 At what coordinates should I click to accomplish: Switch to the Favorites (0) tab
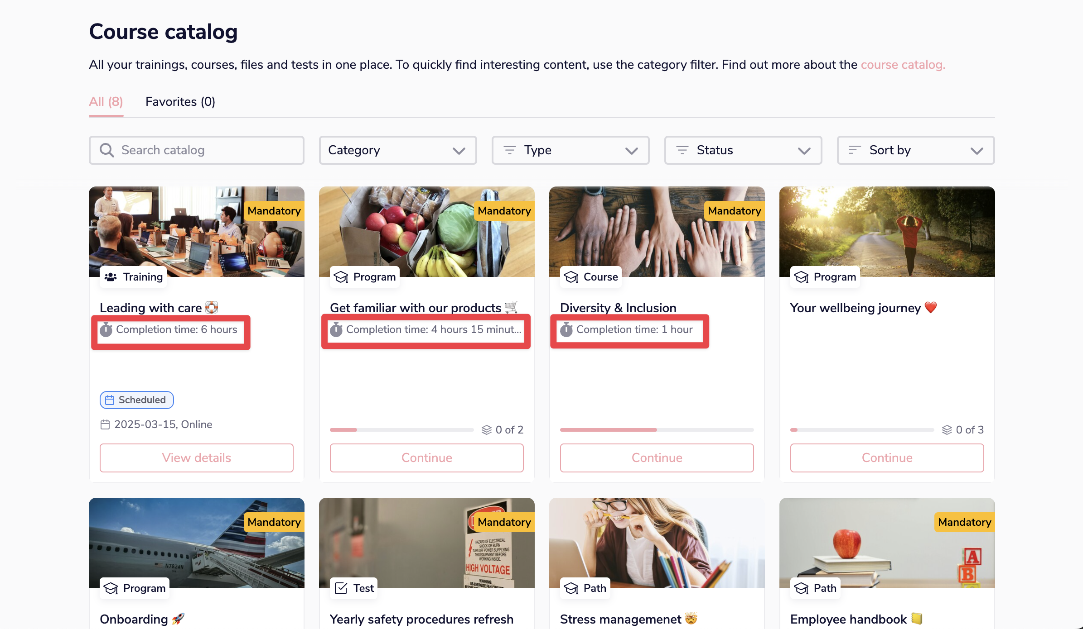coord(180,102)
